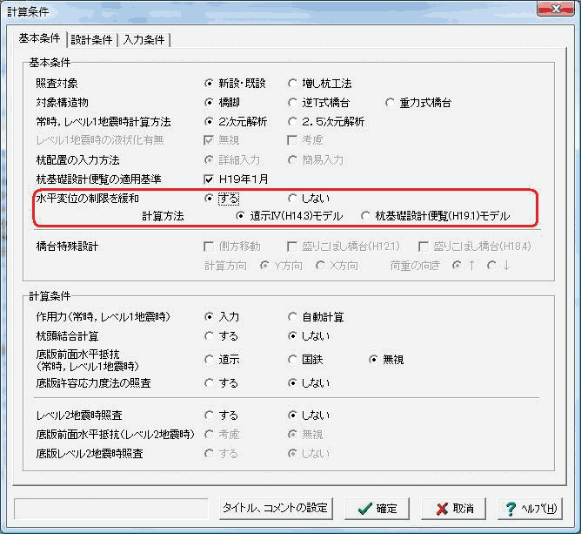Open the 入力条件 tab
Screen dimensions: 581x534
point(144,40)
